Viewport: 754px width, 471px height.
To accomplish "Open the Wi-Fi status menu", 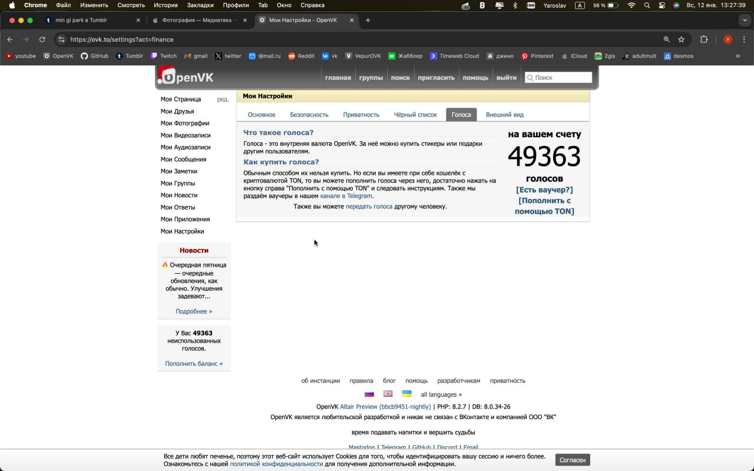I will pyautogui.click(x=631, y=5).
